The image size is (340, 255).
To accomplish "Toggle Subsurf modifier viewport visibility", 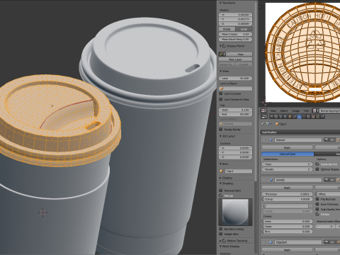I will [x=332, y=140].
